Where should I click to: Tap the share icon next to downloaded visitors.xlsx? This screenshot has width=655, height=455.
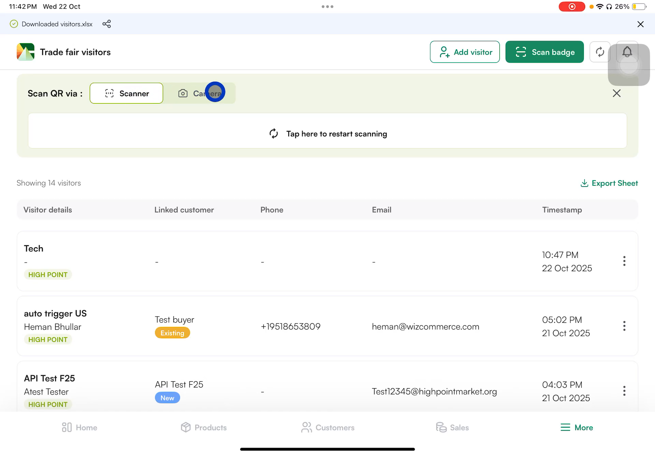(x=107, y=24)
